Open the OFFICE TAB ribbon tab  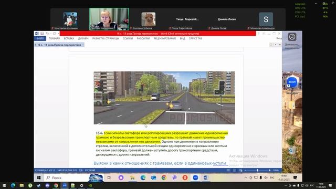(x=195, y=38)
